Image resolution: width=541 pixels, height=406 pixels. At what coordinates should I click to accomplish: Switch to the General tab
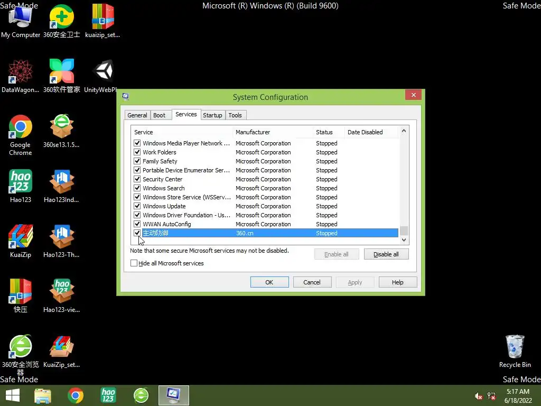pyautogui.click(x=137, y=115)
